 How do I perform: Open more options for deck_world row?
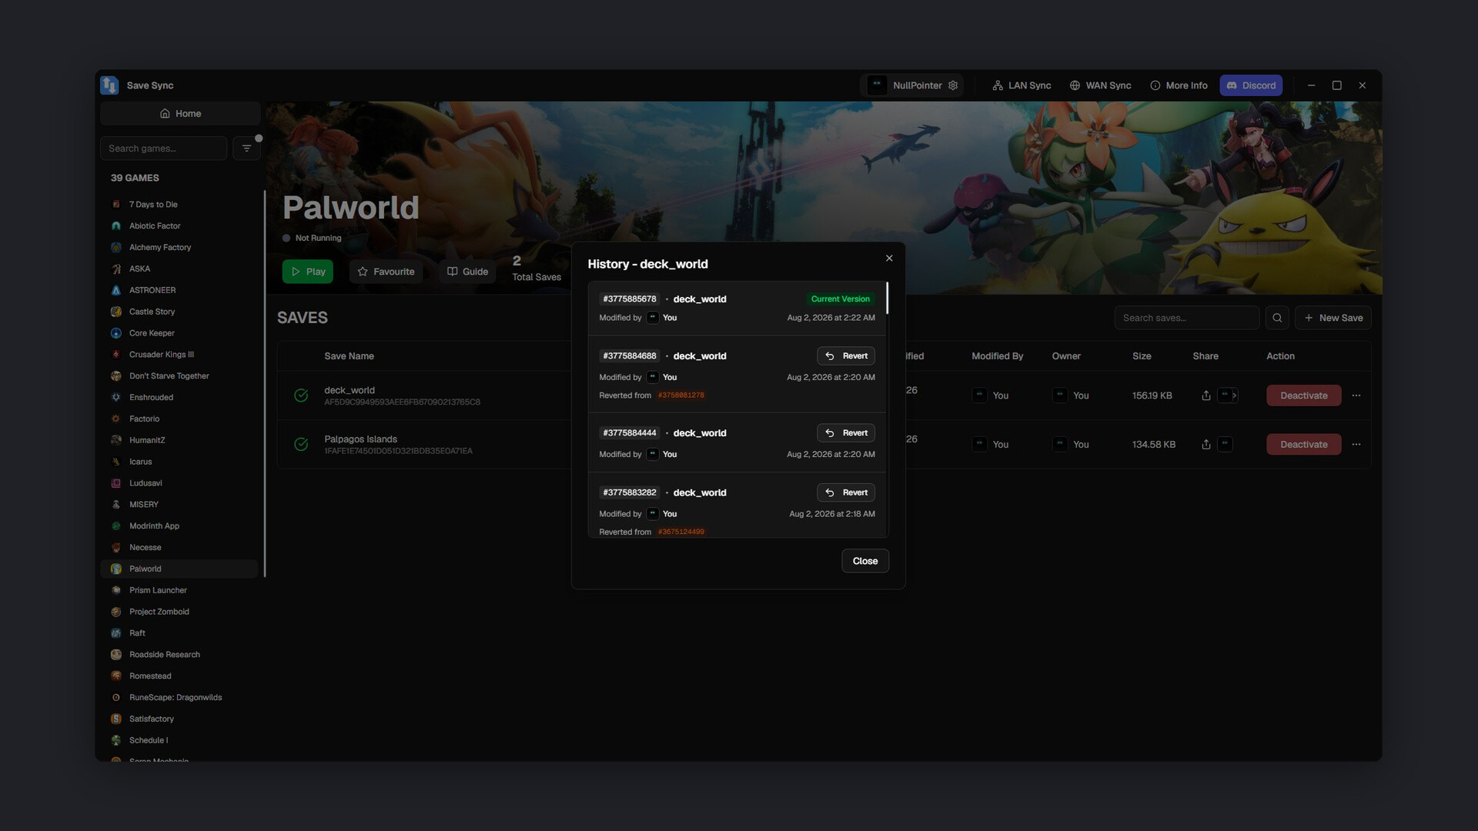(1356, 395)
